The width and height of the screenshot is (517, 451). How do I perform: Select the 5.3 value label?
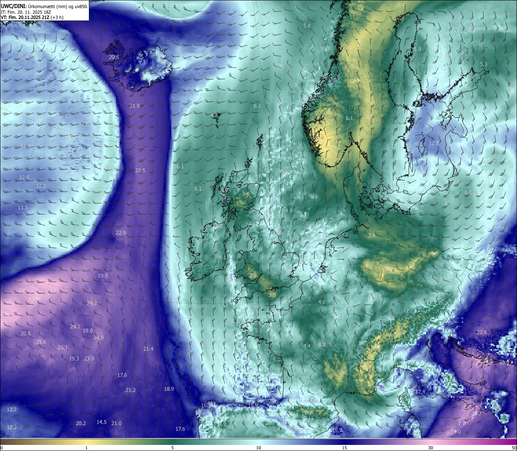click(x=483, y=64)
